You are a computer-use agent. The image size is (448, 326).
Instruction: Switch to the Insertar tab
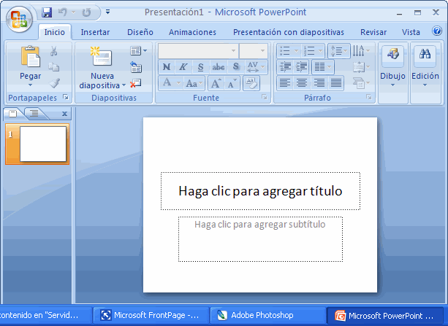[95, 32]
